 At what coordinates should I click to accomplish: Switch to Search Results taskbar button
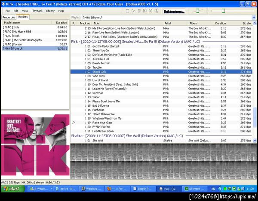143,189
